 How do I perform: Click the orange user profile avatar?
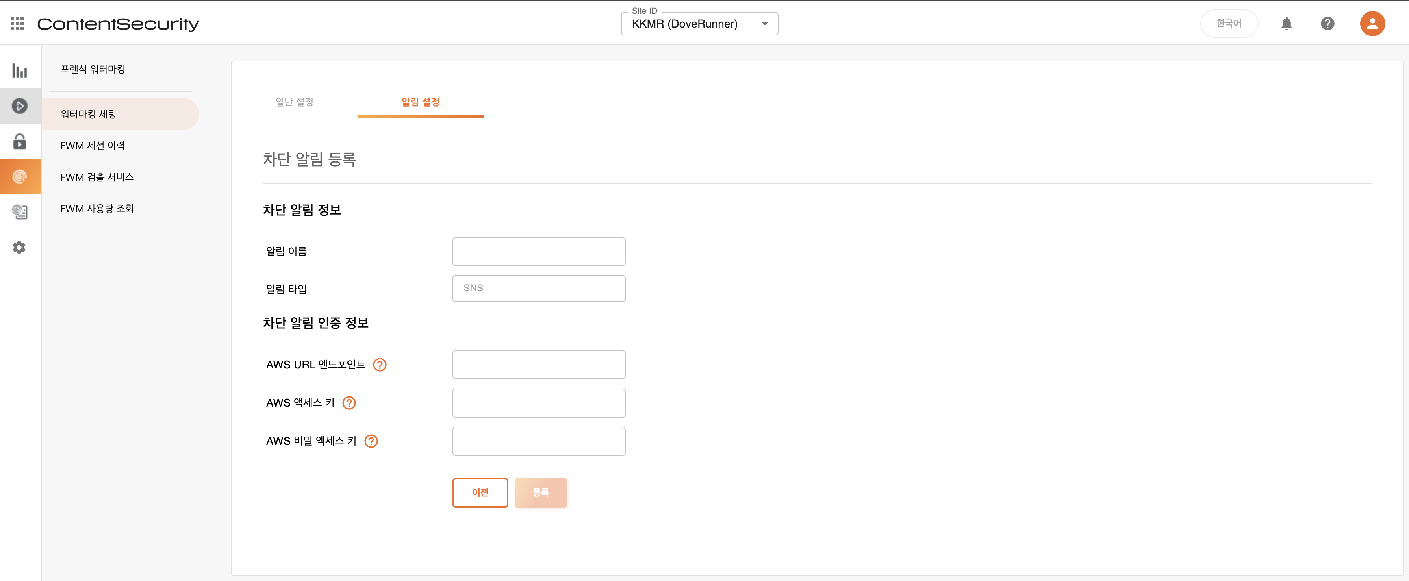(1372, 24)
